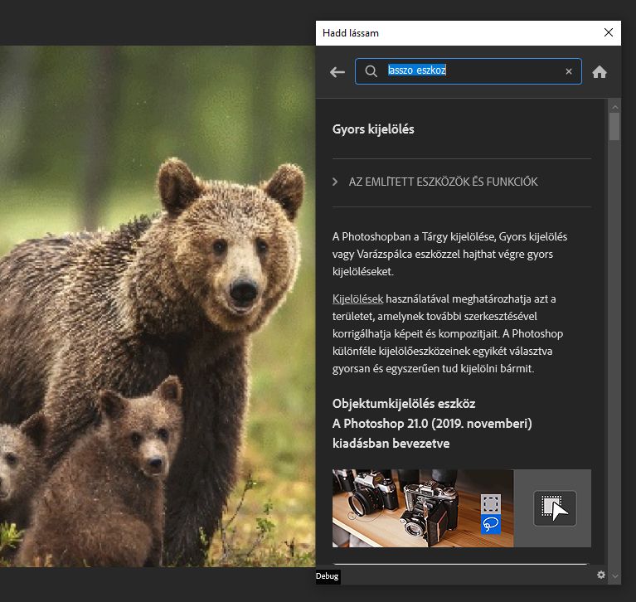Click the scrollbar up arrow
Viewport: 636px width, 602px height.
point(615,107)
